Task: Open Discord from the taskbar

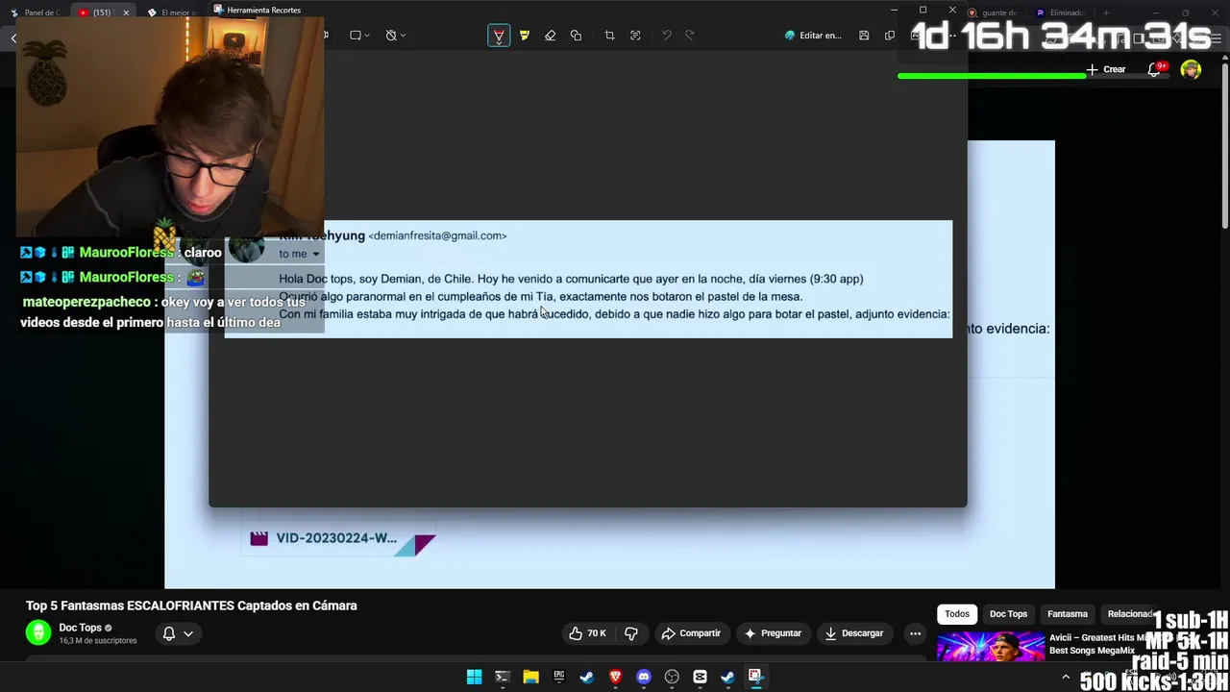Action: [644, 677]
